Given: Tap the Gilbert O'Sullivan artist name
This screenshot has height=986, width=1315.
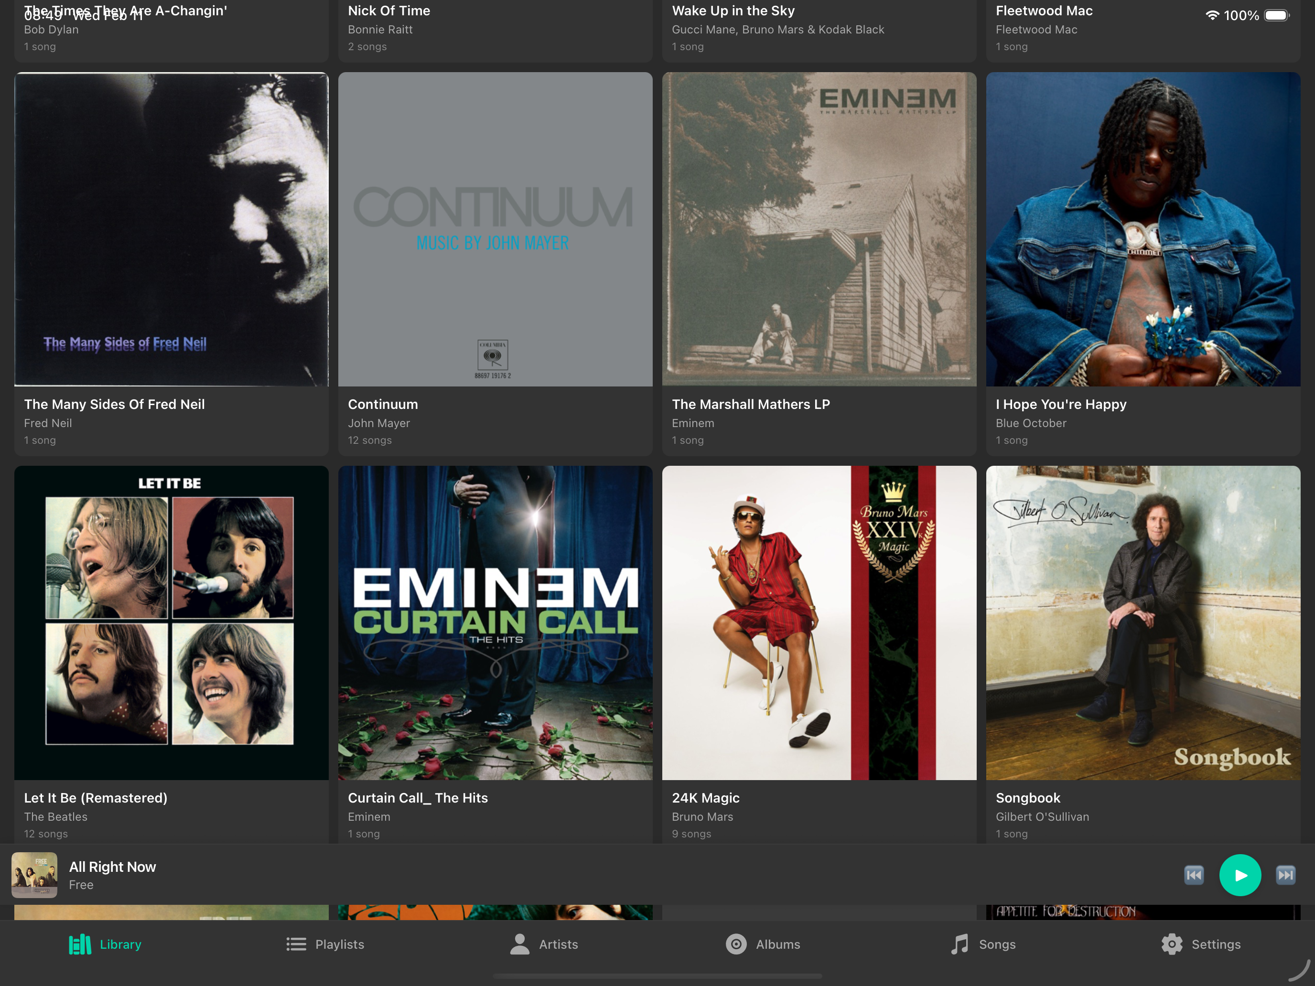Looking at the screenshot, I should (x=1042, y=816).
